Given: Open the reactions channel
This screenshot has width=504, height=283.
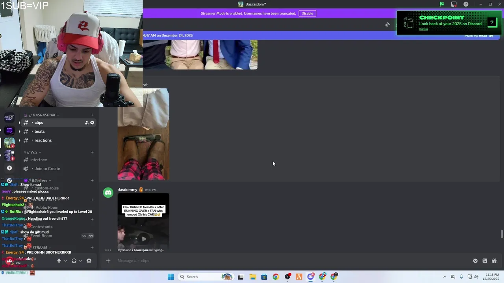Looking at the screenshot, I should coord(59,140).
